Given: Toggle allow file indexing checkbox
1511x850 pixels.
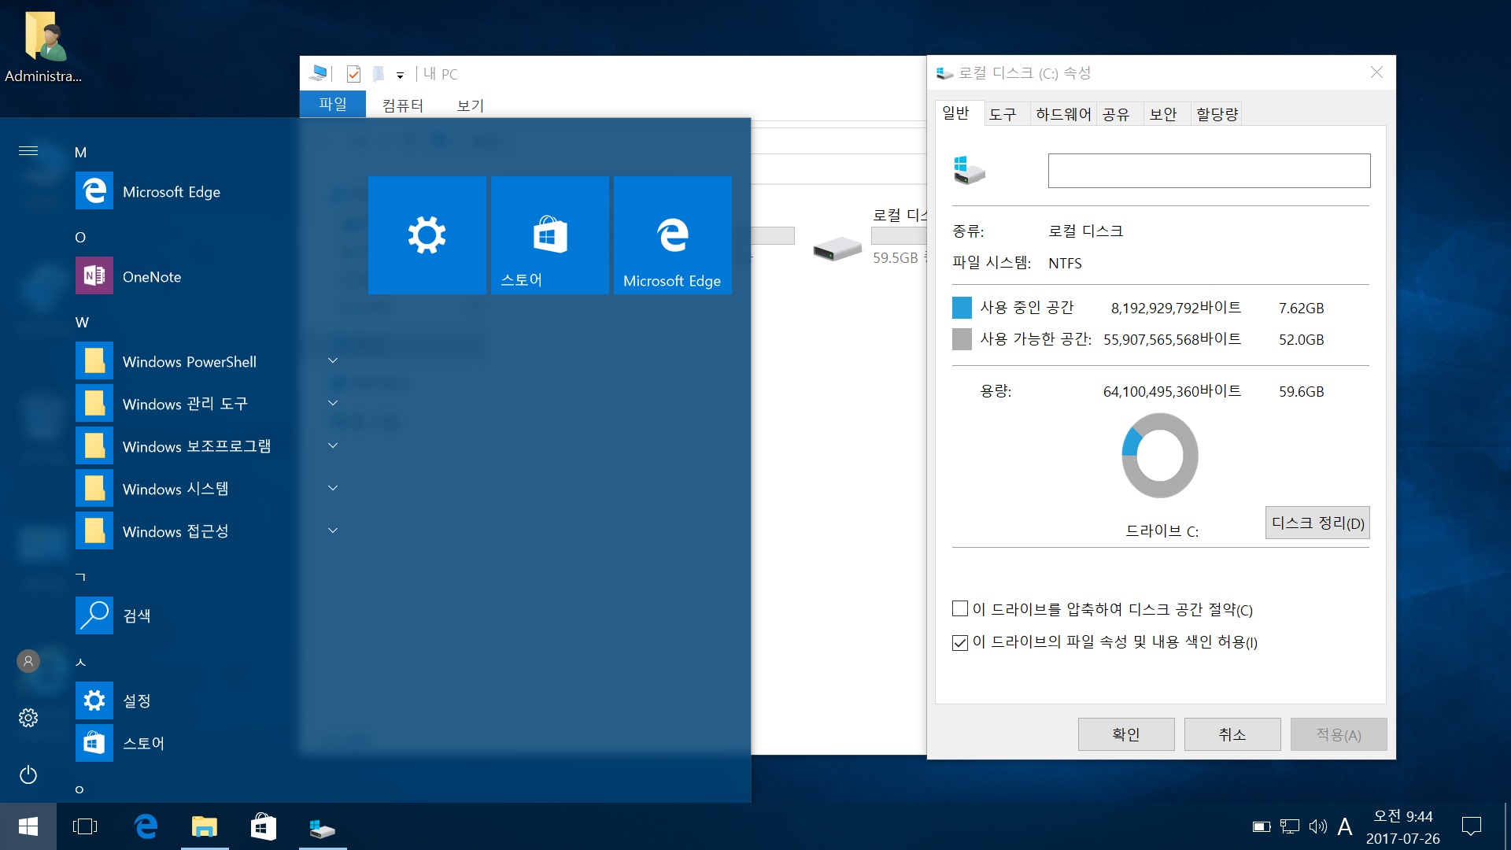Looking at the screenshot, I should (960, 642).
